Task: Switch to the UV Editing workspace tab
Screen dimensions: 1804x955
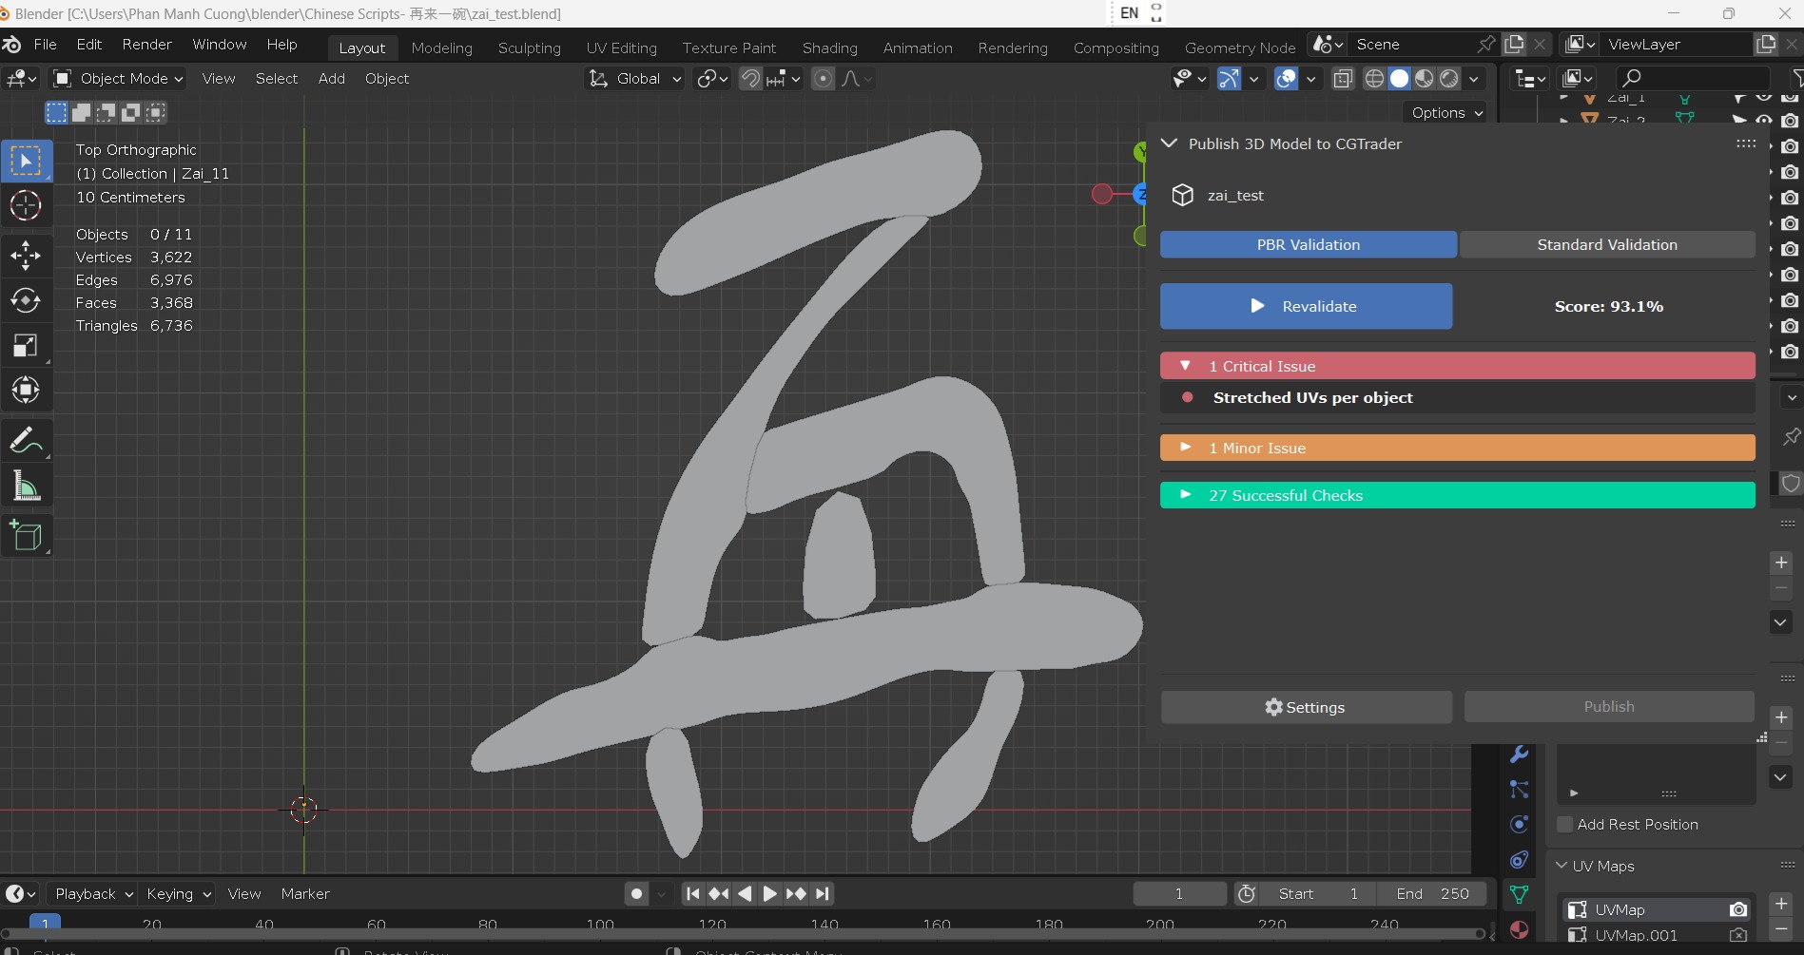Action: 622,48
